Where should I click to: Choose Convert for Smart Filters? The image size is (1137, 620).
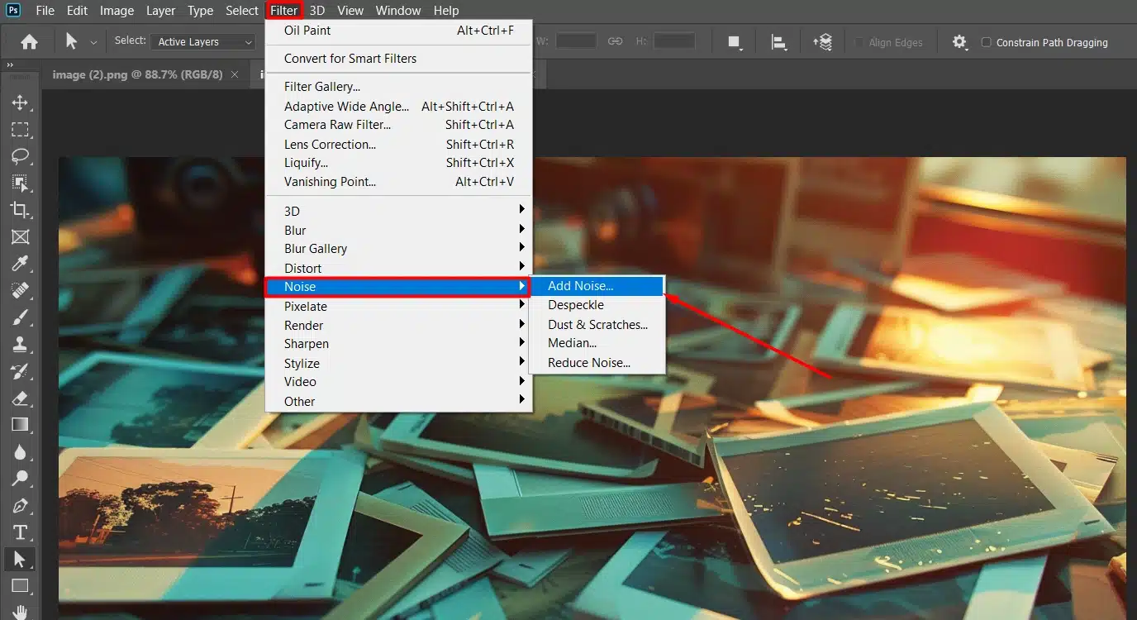click(x=398, y=58)
